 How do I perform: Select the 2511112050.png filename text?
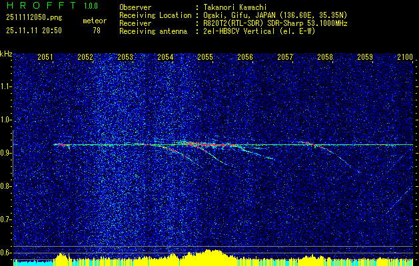click(x=34, y=17)
